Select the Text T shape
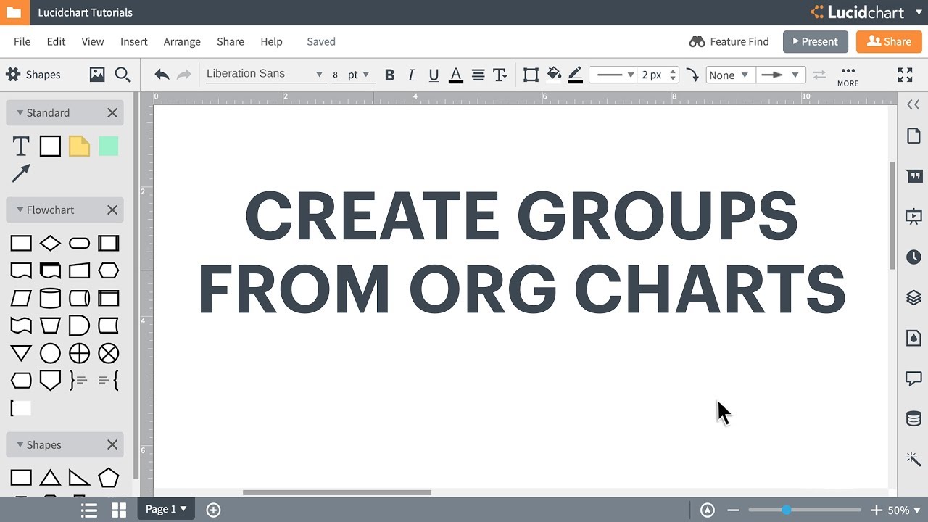The width and height of the screenshot is (928, 522). coord(21,146)
